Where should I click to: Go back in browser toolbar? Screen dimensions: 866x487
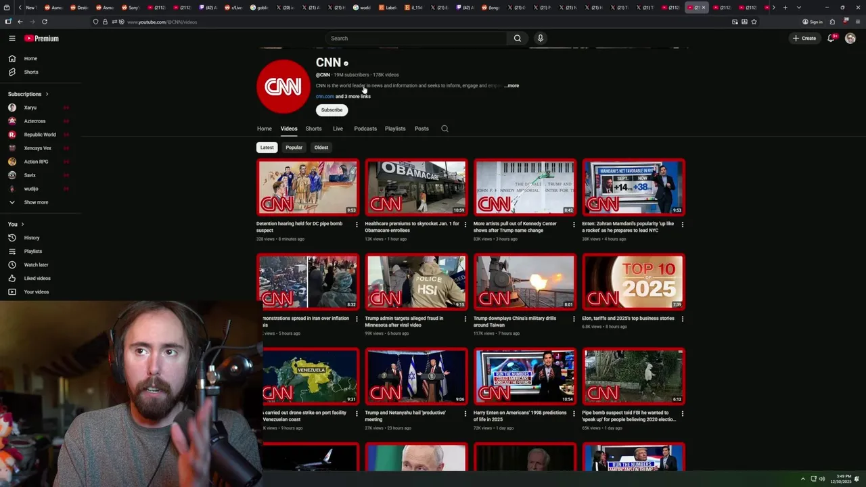pyautogui.click(x=20, y=22)
